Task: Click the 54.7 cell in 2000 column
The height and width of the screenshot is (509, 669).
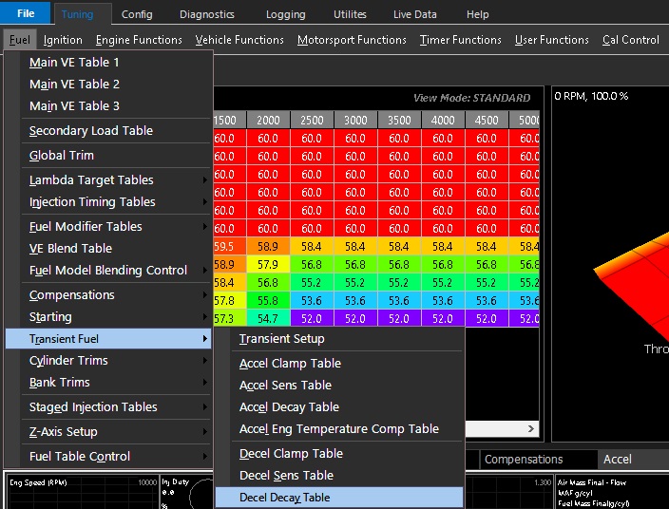Action: [x=268, y=318]
